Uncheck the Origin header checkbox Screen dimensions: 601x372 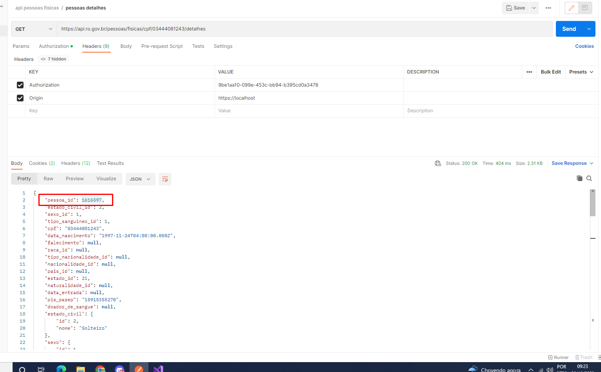(20, 98)
